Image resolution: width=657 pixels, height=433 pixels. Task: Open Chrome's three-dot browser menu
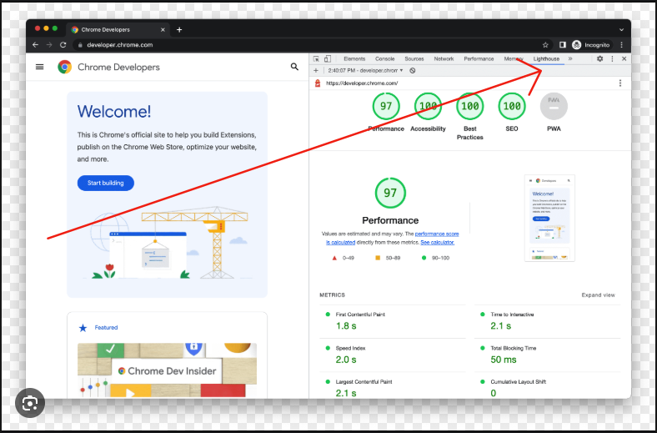[x=622, y=45]
